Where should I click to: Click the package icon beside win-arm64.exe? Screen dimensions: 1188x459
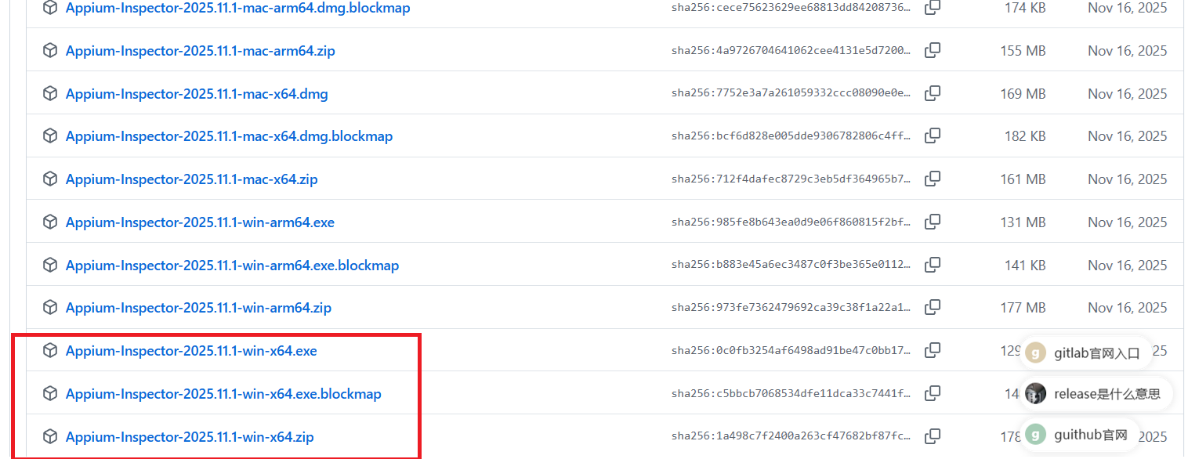pyautogui.click(x=50, y=222)
